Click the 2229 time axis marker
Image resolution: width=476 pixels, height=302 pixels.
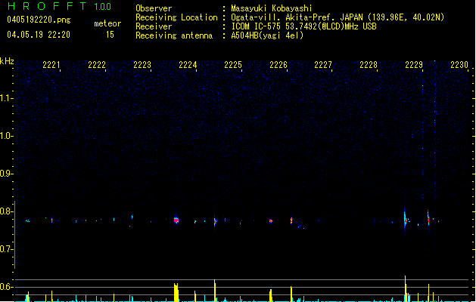[x=414, y=65]
